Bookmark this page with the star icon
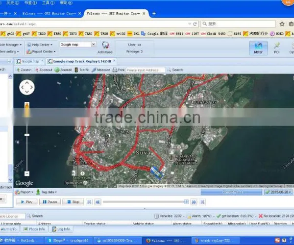This screenshot has width=294, height=245. (x=282, y=24)
